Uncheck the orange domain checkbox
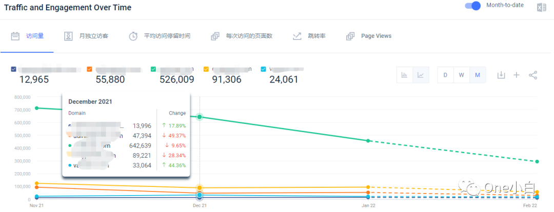 click(89, 69)
